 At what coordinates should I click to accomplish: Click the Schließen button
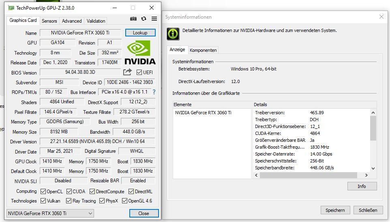[x=368, y=210]
